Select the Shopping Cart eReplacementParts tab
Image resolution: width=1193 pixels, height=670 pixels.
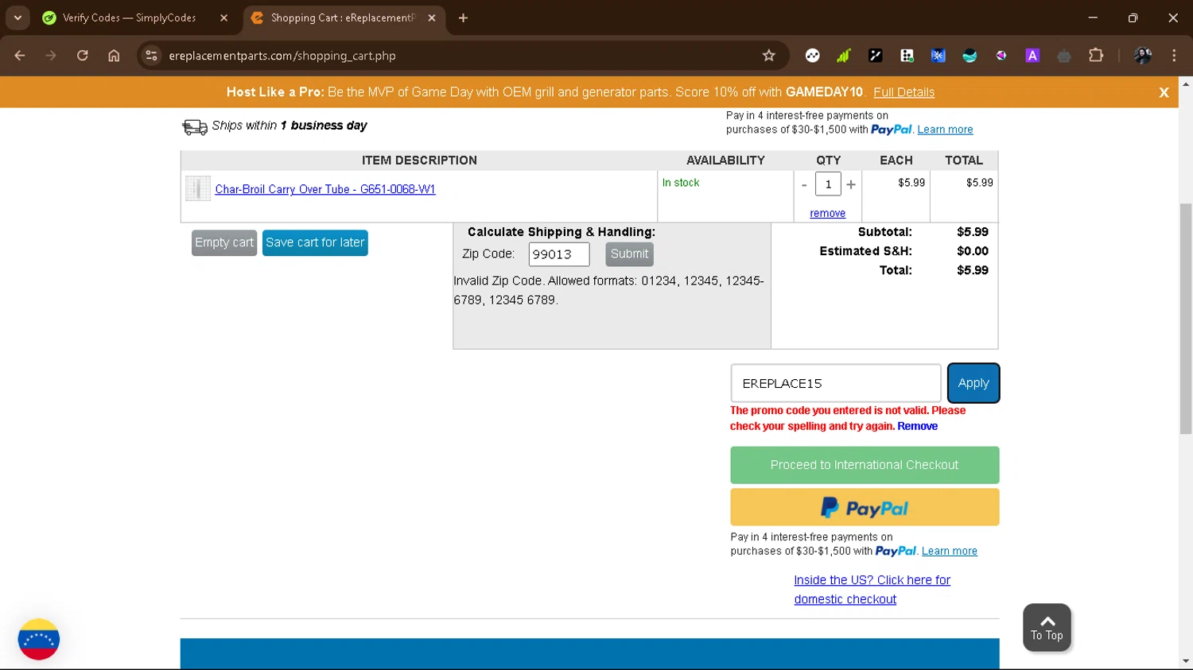[x=343, y=17]
